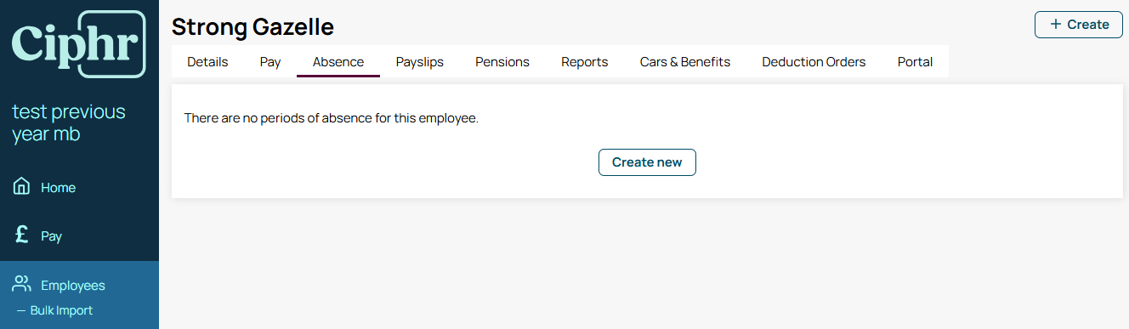Select the Employees people icon
Image resolution: width=1129 pixels, height=329 pixels.
tap(22, 285)
